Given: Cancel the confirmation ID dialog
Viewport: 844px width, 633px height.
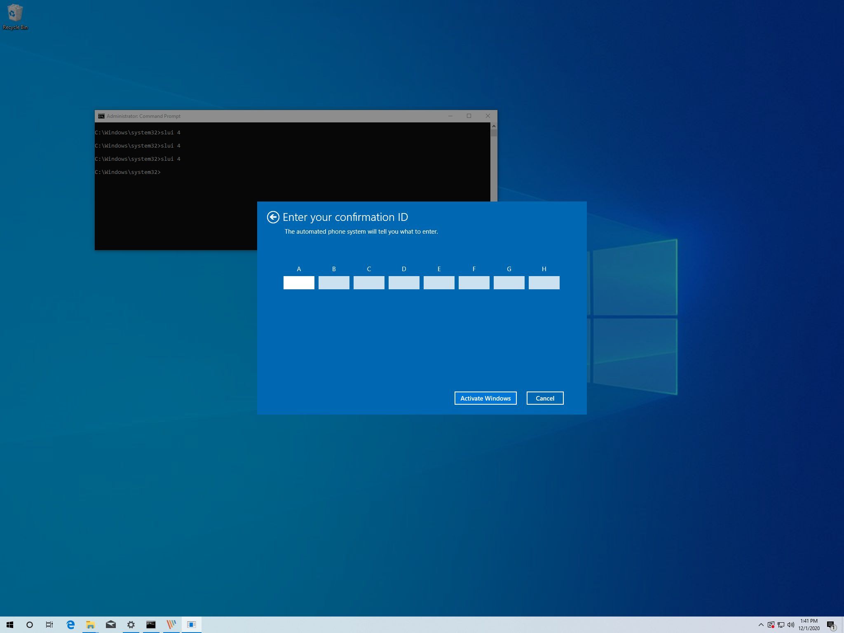Looking at the screenshot, I should (545, 398).
